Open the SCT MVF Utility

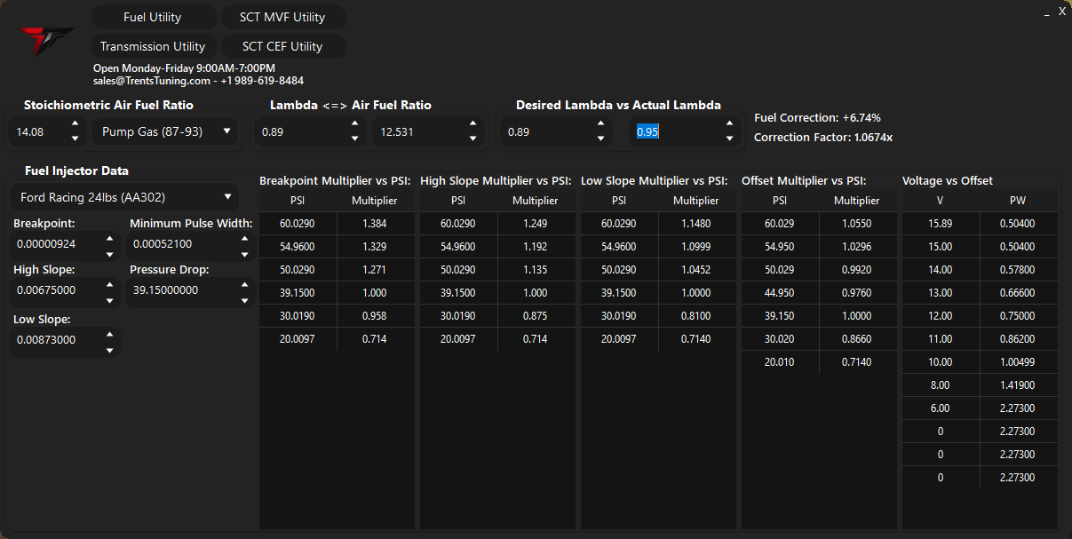(x=282, y=17)
